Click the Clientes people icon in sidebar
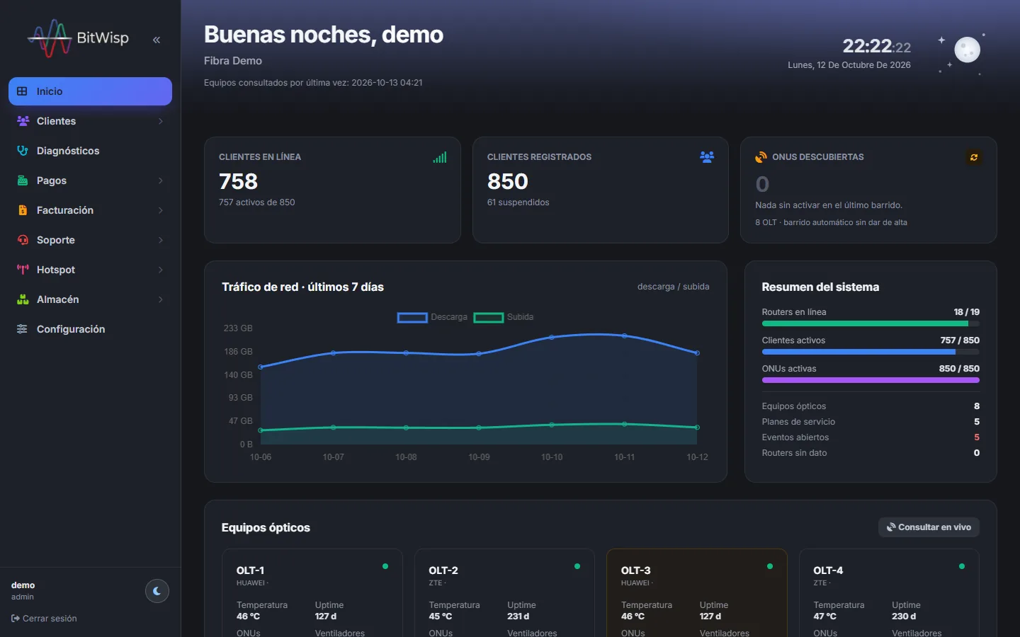The height and width of the screenshot is (637, 1020). pyautogui.click(x=23, y=121)
